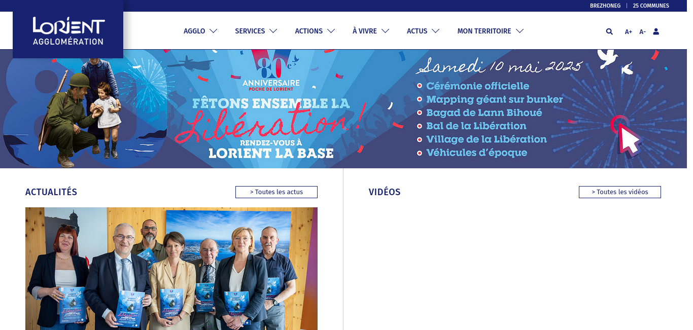The image size is (693, 330).
Task: Click Toutes les vidéos button
Action: click(620, 192)
